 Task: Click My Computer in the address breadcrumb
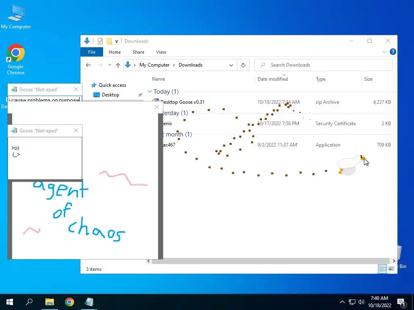[154, 65]
